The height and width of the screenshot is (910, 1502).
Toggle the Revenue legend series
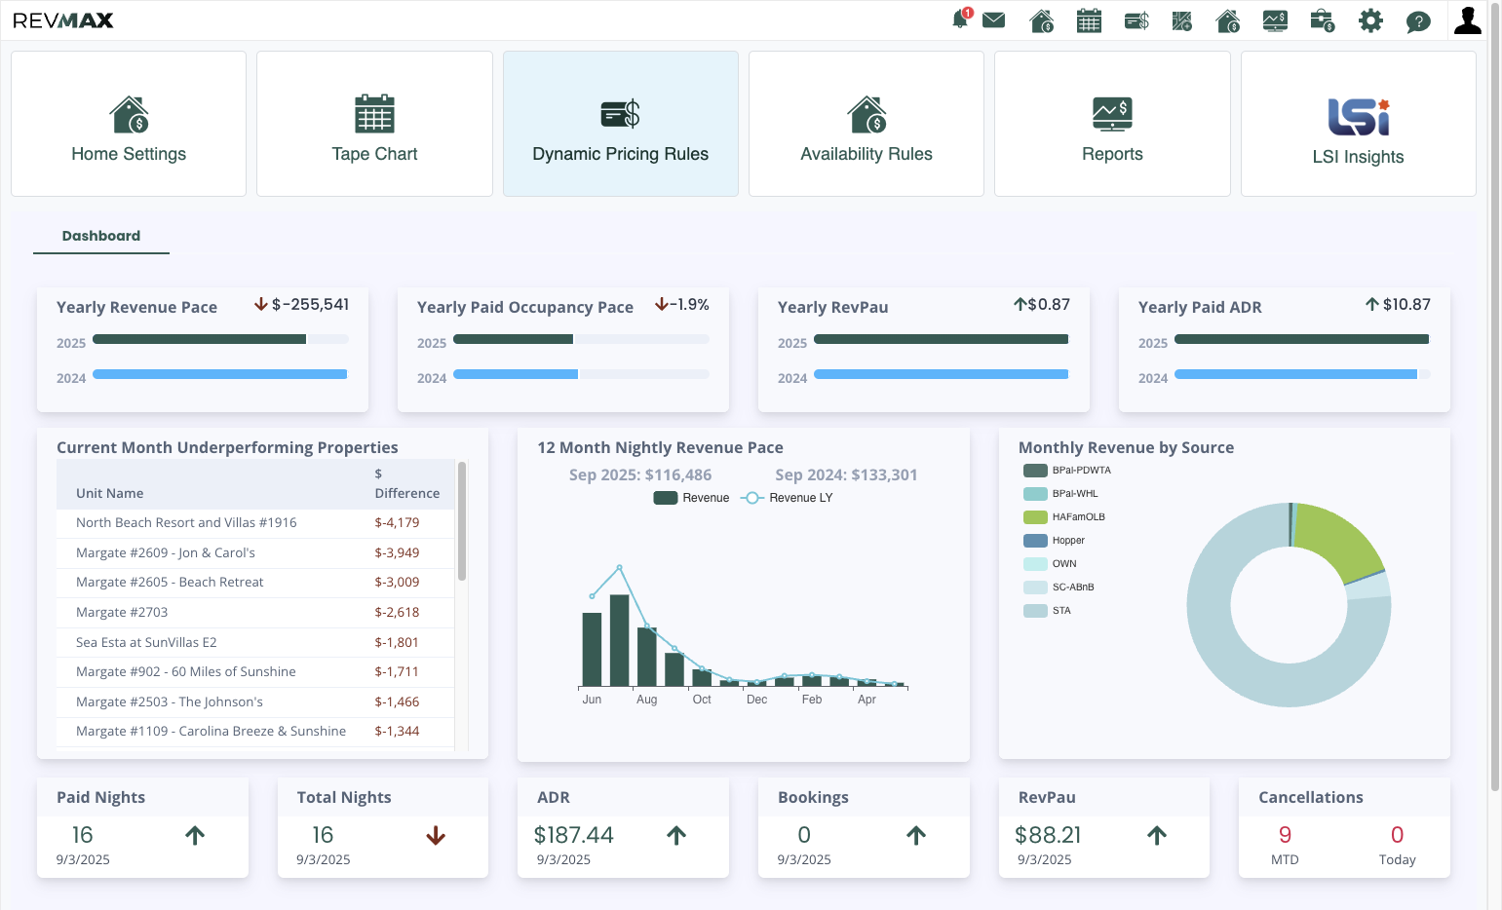click(x=691, y=498)
